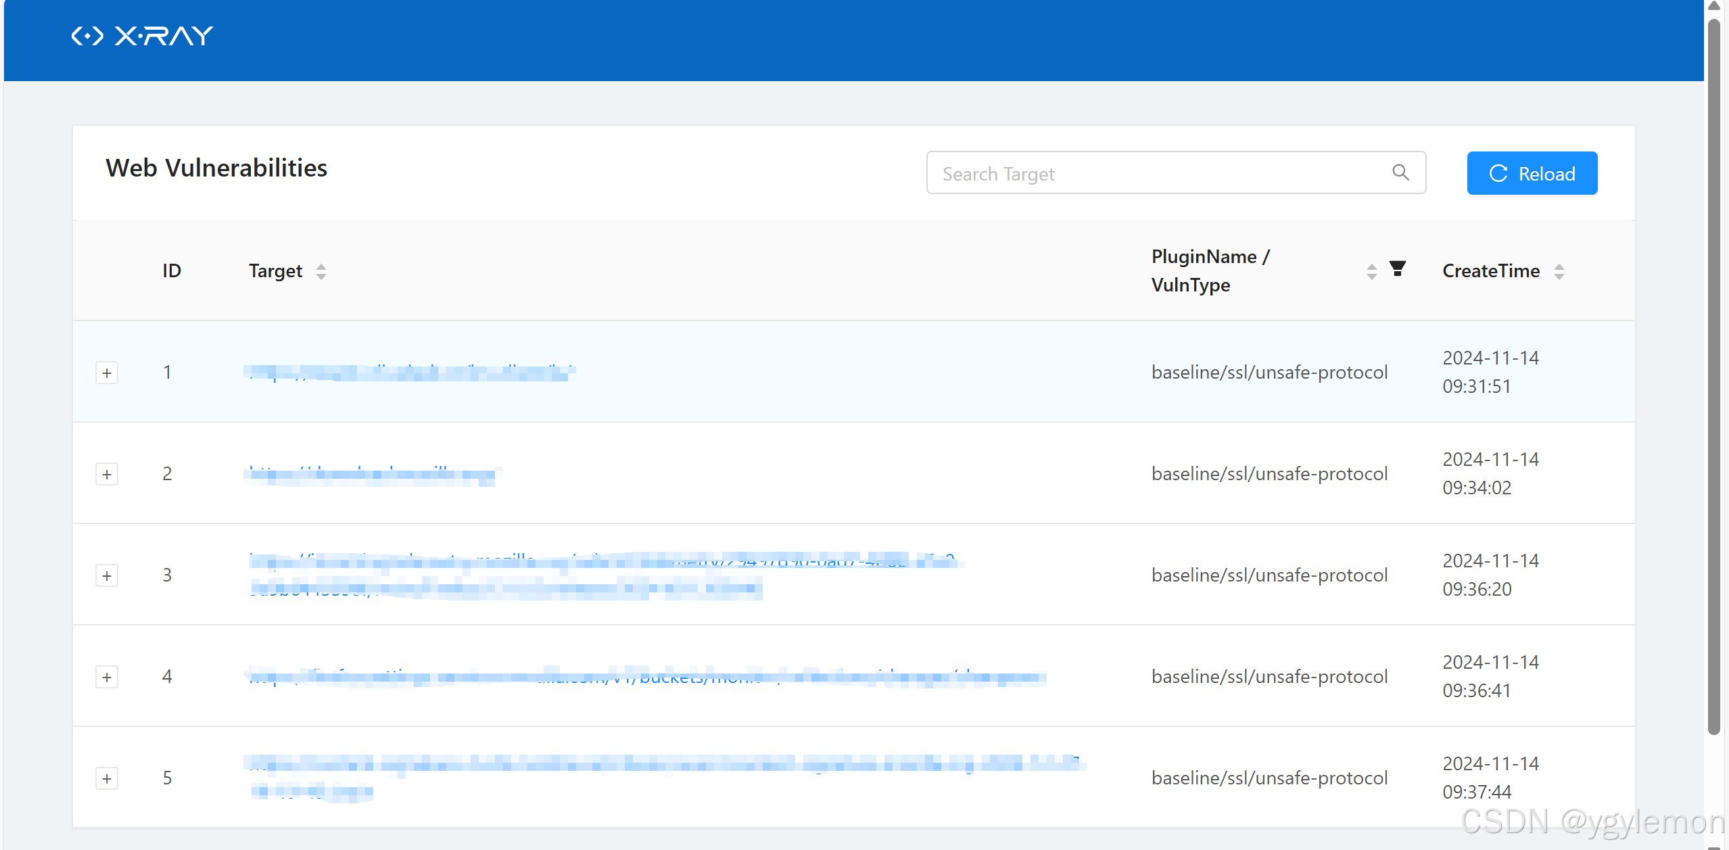Screen dimensions: 1729x850
Task: Click scrollbar up arrow at top
Action: 1713,6
